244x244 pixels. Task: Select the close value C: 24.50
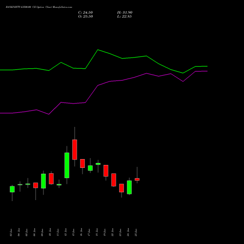coord(85,13)
